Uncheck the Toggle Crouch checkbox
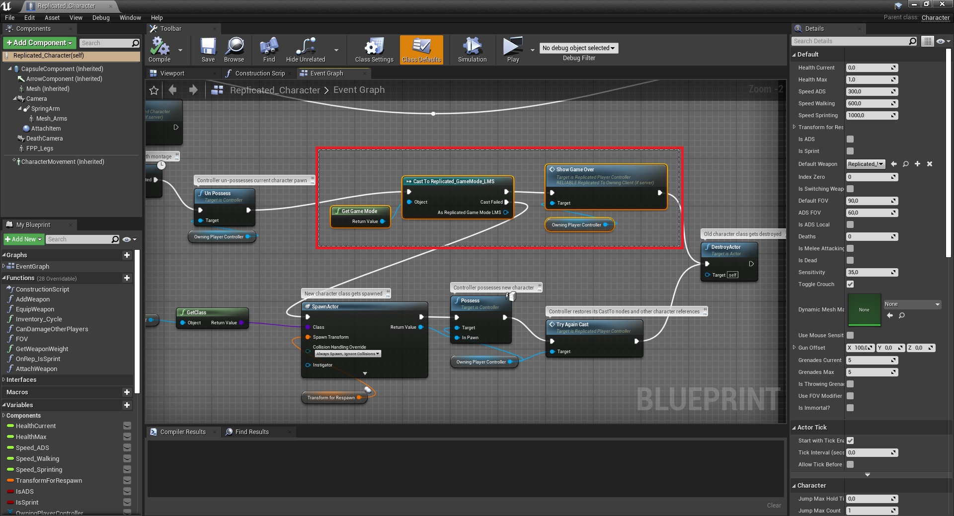Image resolution: width=954 pixels, height=516 pixels. pos(850,285)
